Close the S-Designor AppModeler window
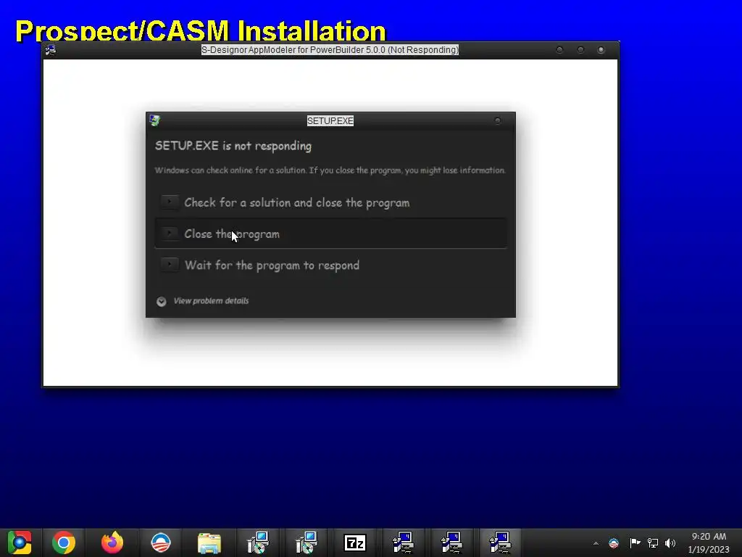The height and width of the screenshot is (557, 742). 601,50
